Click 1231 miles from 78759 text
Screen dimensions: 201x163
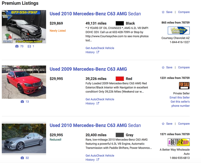pos(175,78)
